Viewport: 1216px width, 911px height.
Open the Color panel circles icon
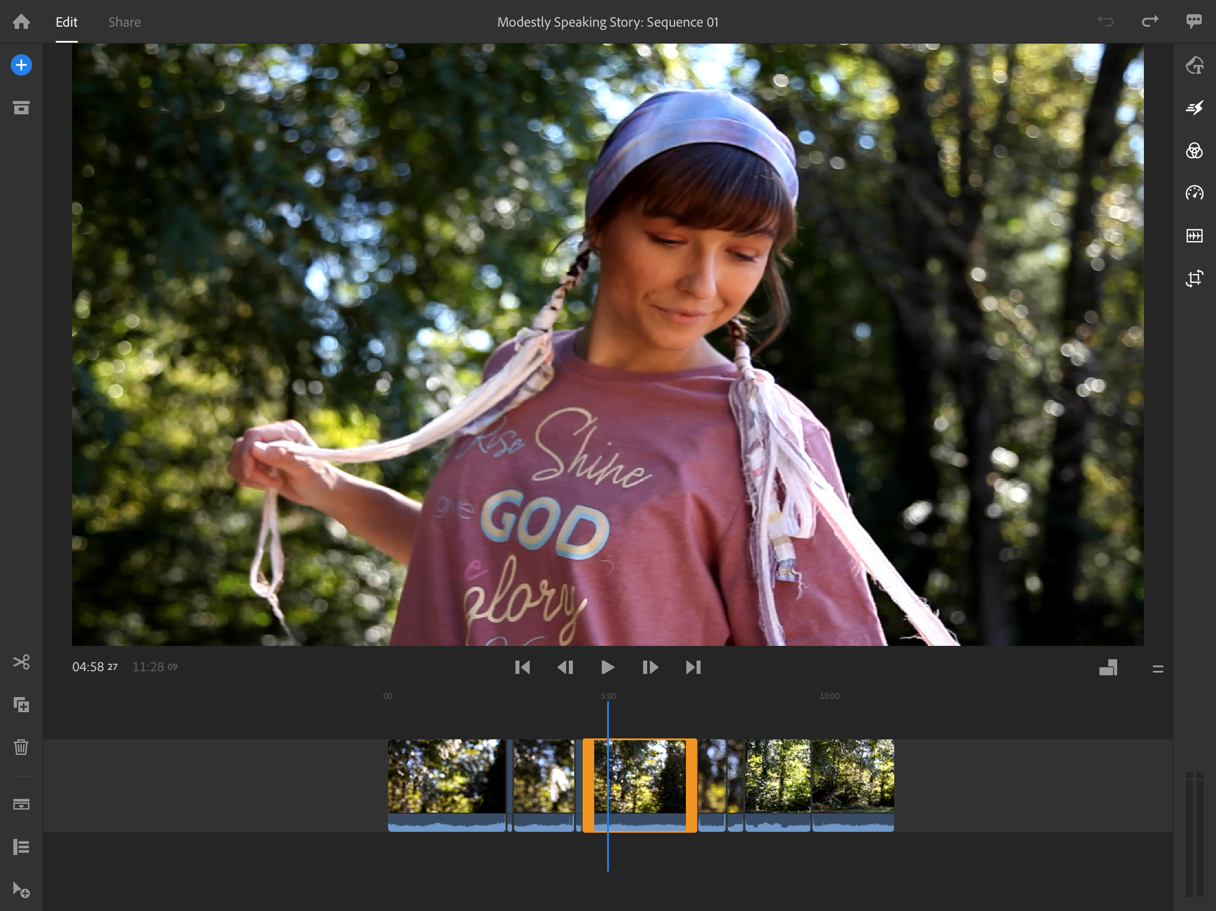[1194, 151]
